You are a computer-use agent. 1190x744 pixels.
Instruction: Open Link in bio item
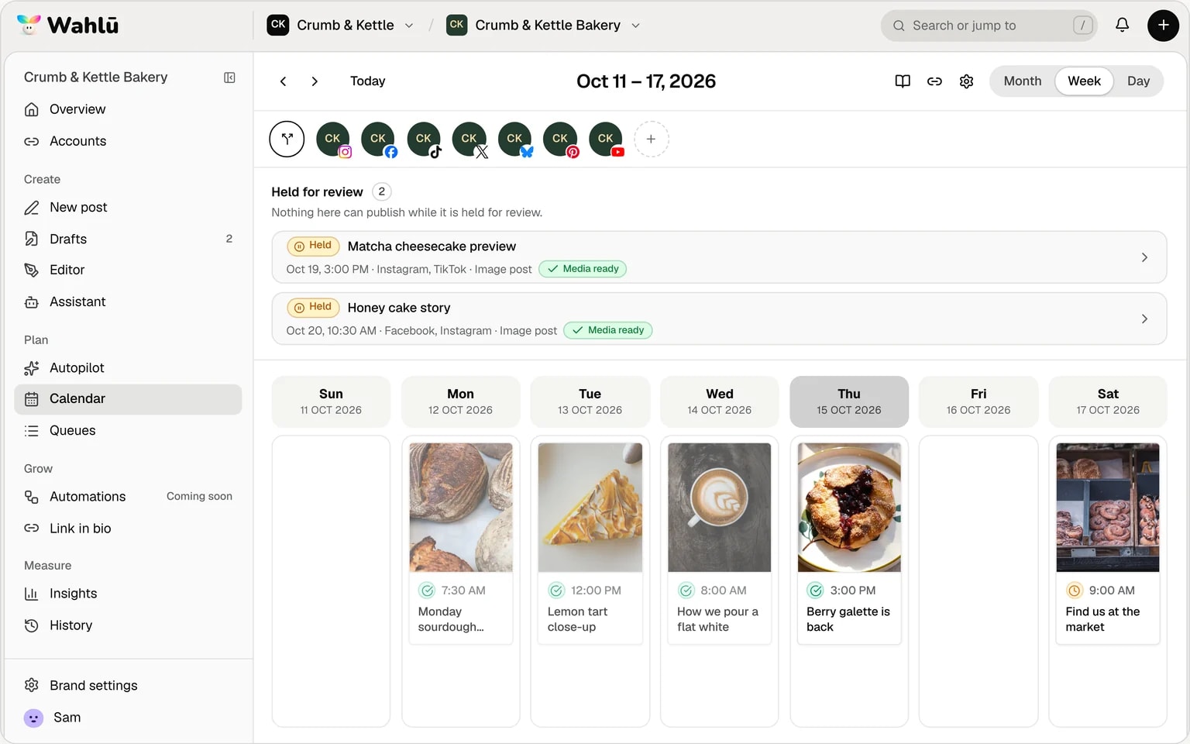pyautogui.click(x=128, y=529)
